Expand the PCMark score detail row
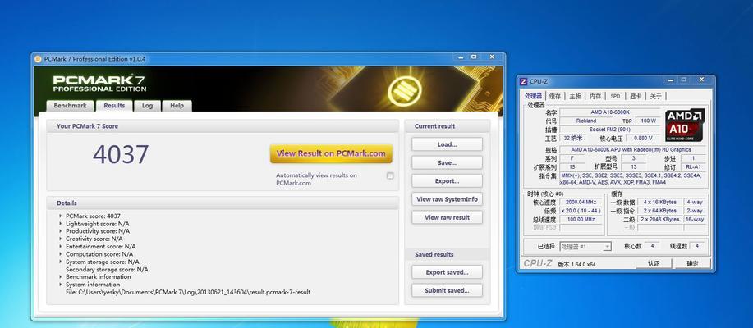The height and width of the screenshot is (328, 753). point(61,216)
